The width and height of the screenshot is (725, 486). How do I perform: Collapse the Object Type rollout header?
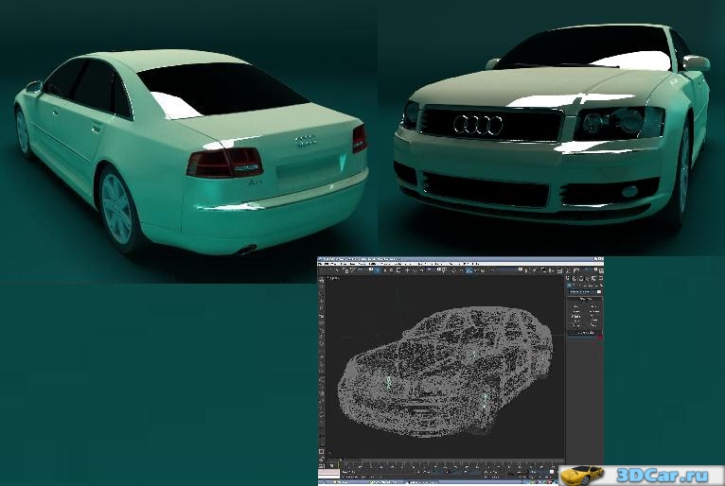[585, 299]
